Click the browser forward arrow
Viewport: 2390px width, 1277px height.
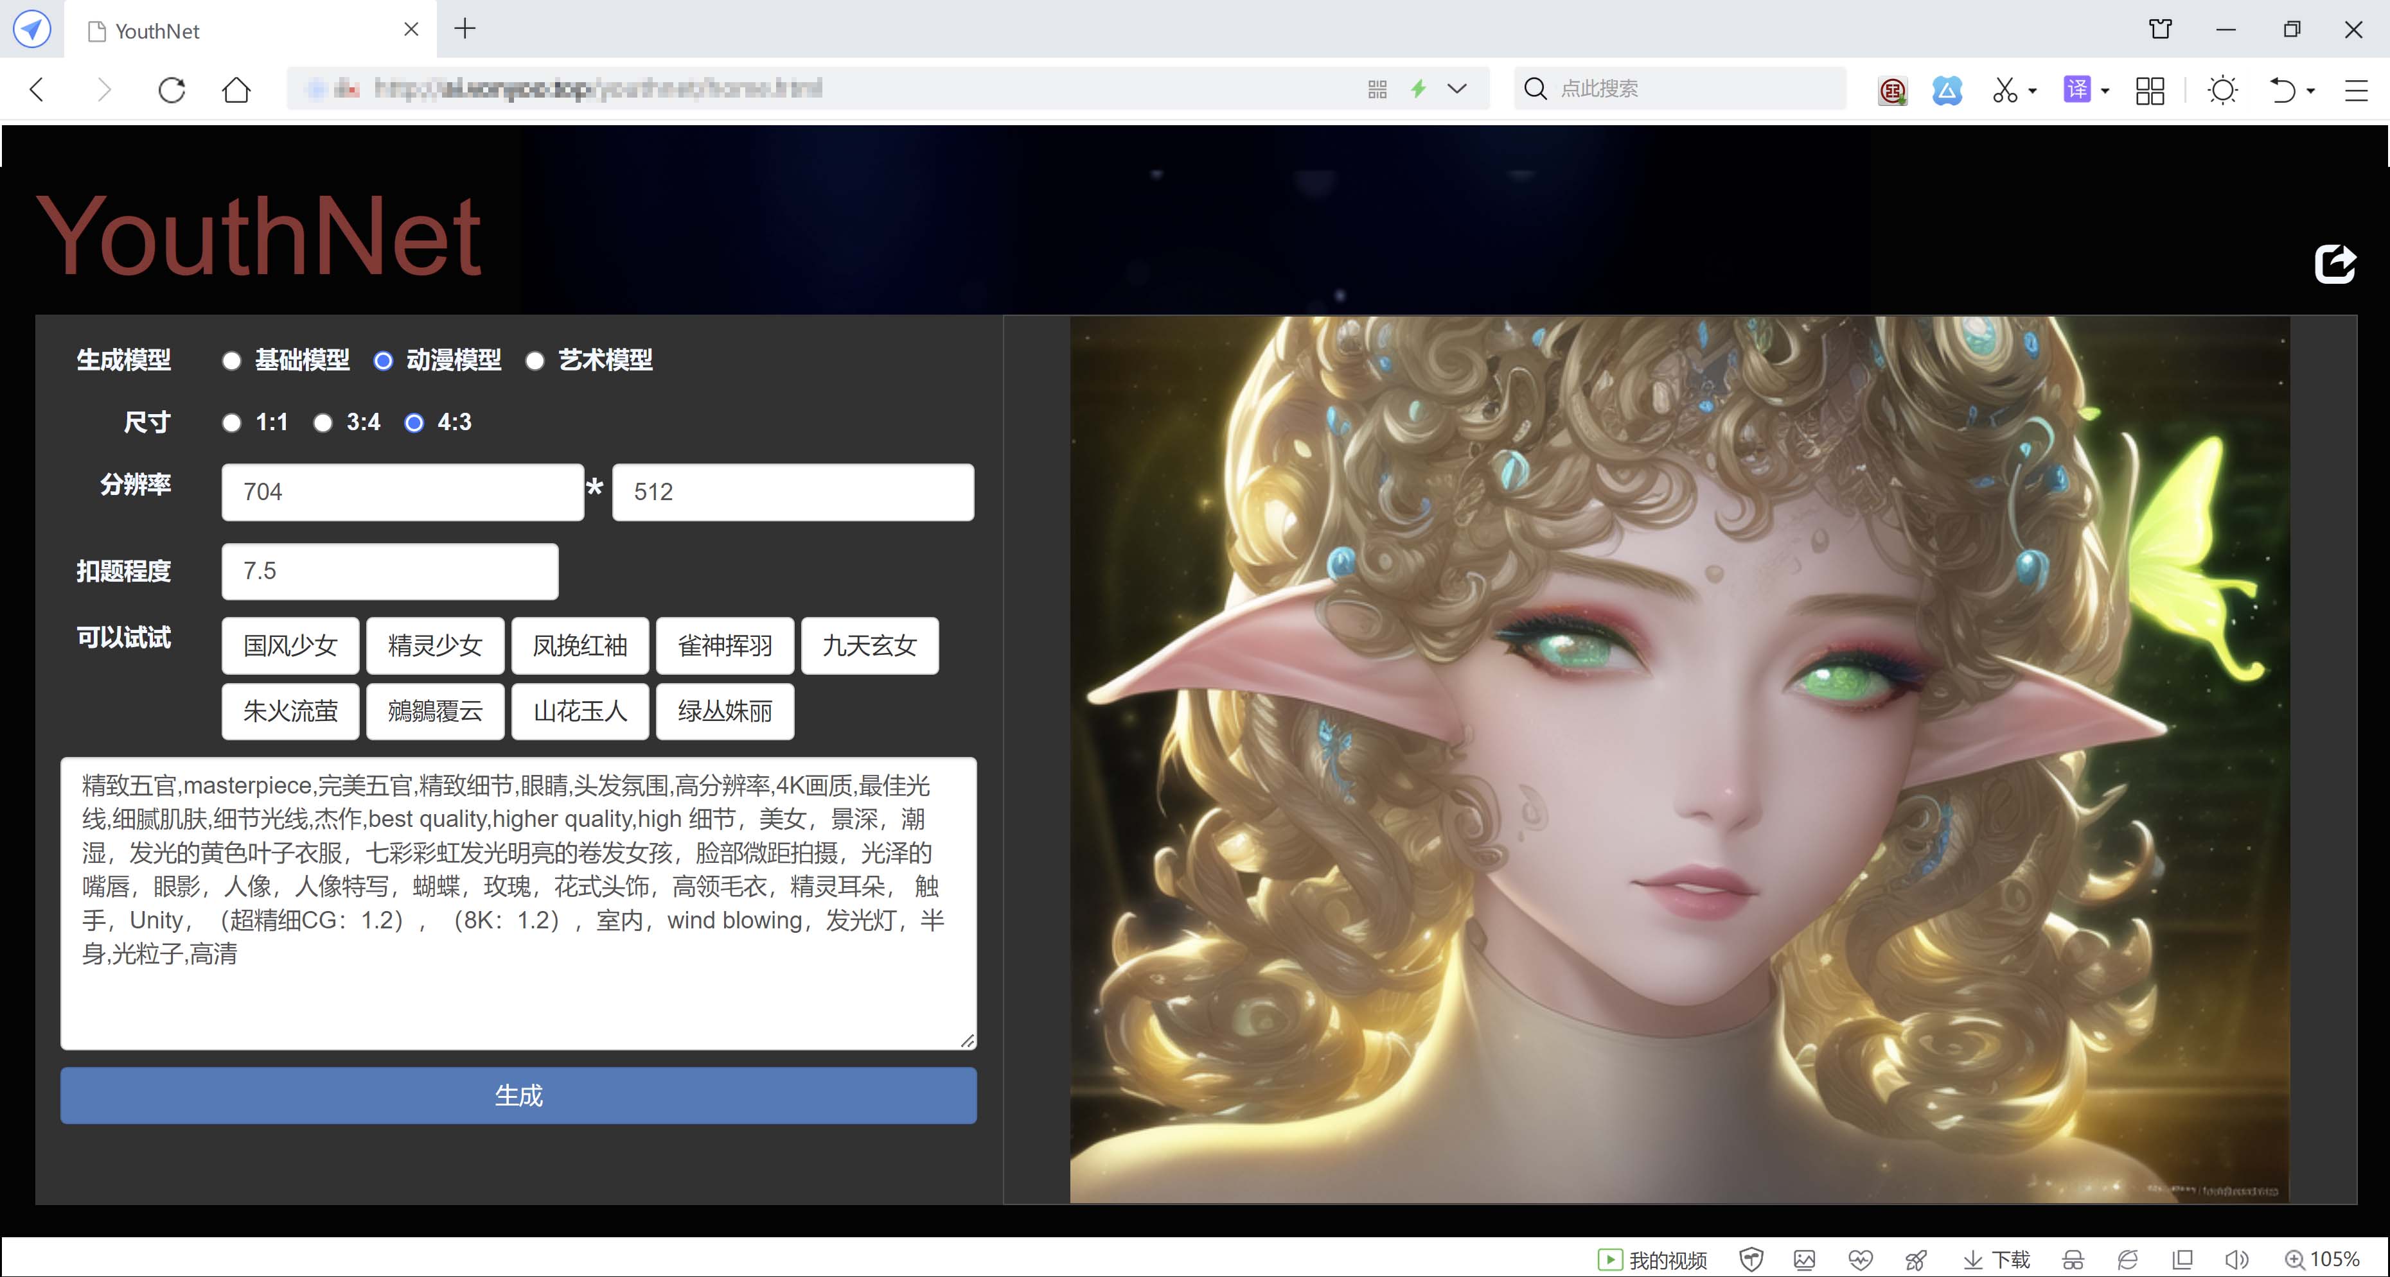(104, 89)
